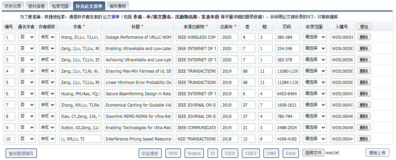Click volume field '21' in row 9
This screenshot has width=396, height=160.
pos(248,127)
